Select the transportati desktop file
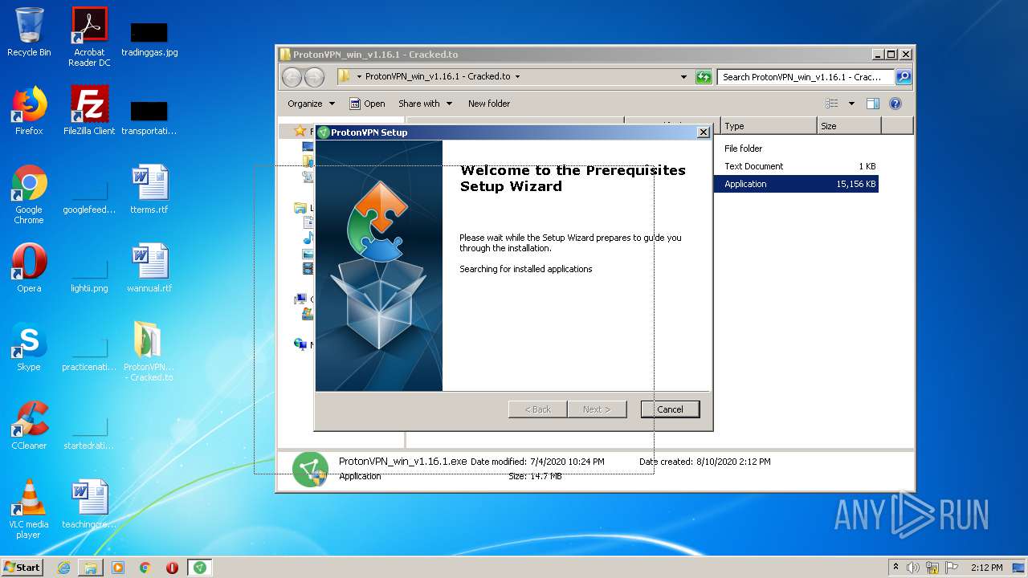 (149, 117)
